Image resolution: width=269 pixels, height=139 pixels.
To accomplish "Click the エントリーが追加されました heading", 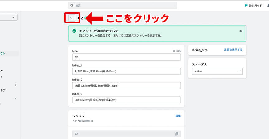I will click(x=98, y=31).
